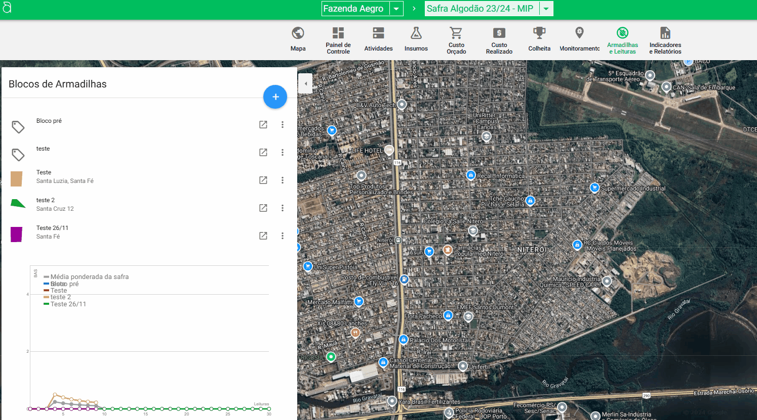The height and width of the screenshot is (420, 757).
Task: Expand the Safra Algodão 23/24 dropdown
Action: point(546,9)
